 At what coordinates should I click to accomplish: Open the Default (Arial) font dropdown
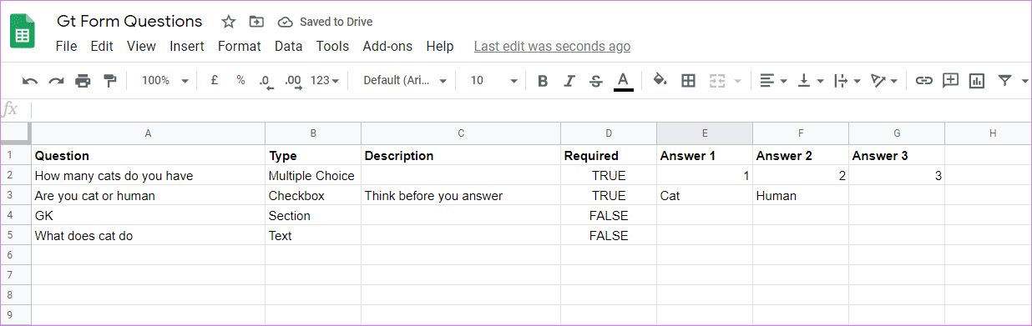405,81
